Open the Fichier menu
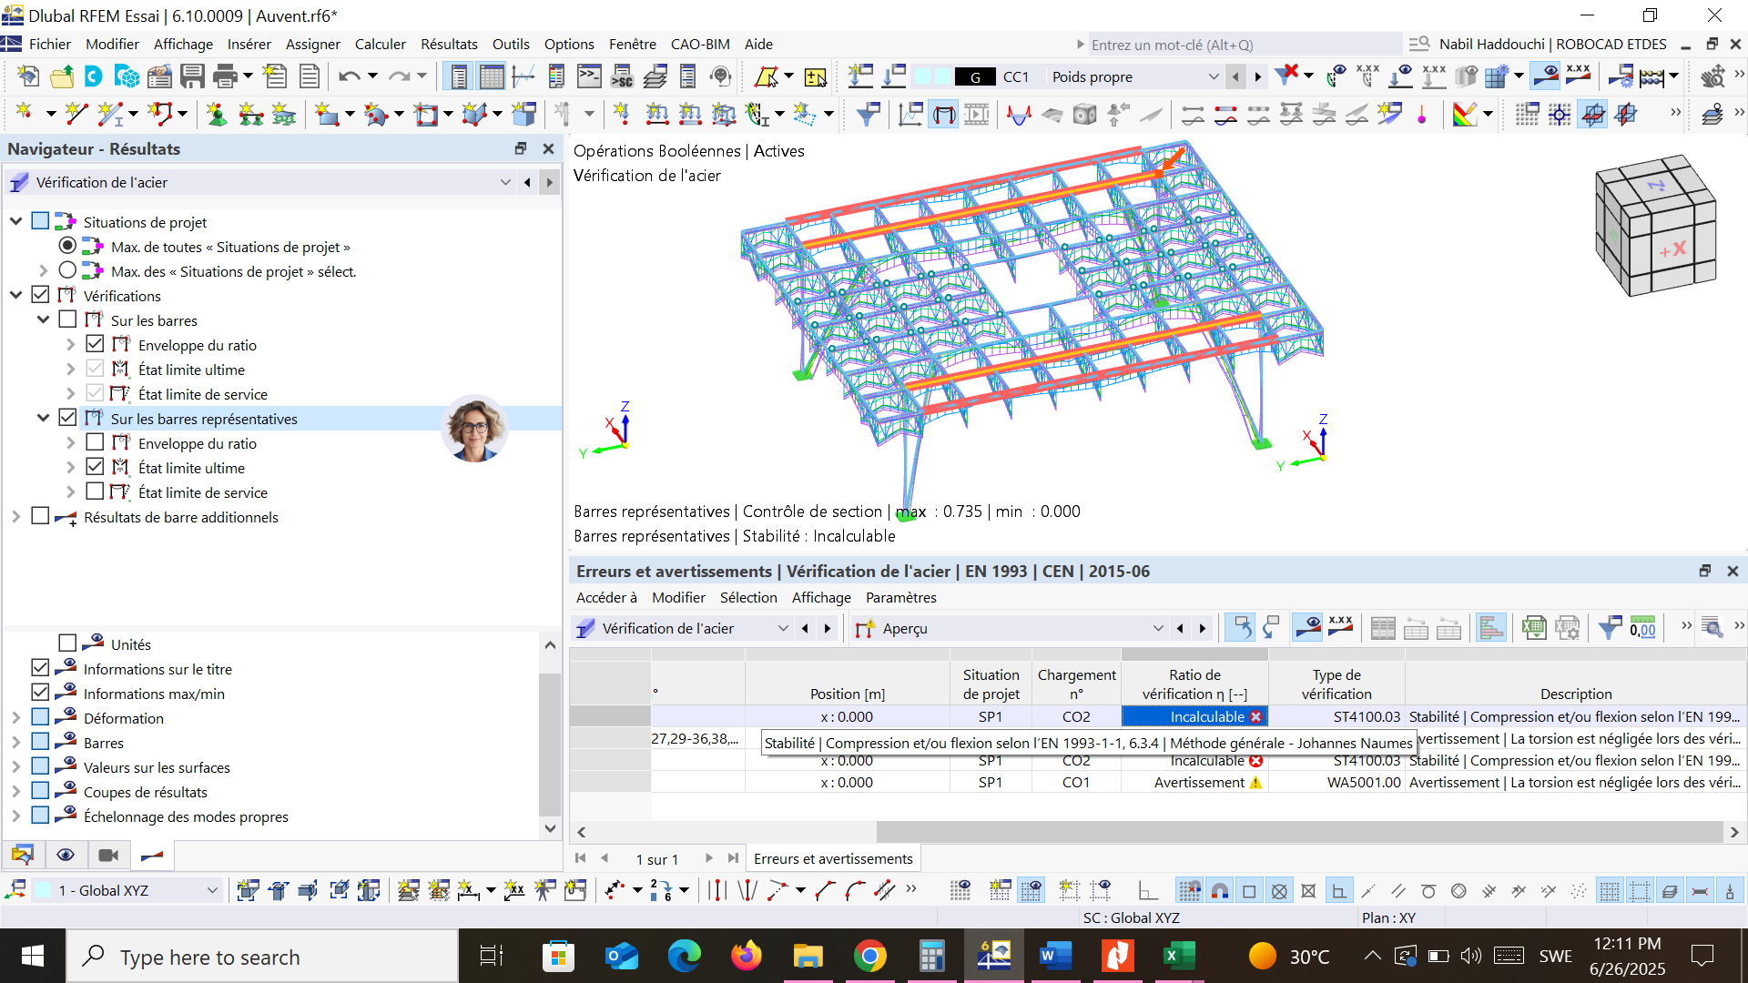Viewport: 1748px width, 983px height. click(x=49, y=44)
